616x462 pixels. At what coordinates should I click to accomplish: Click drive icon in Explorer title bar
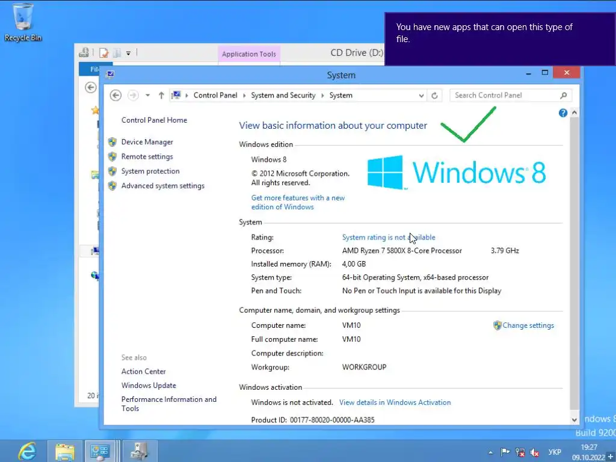84,52
